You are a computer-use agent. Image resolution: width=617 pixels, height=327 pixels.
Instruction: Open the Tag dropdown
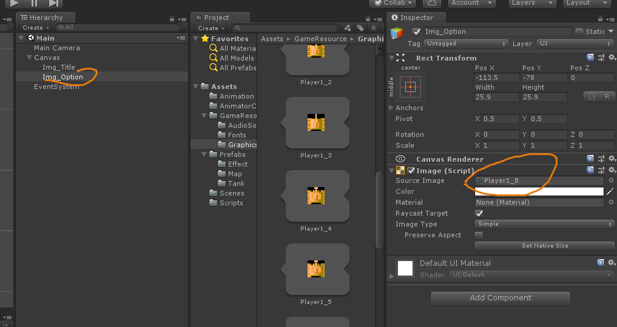point(467,44)
